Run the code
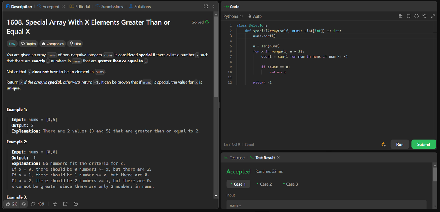440x212 pixels. coord(400,144)
